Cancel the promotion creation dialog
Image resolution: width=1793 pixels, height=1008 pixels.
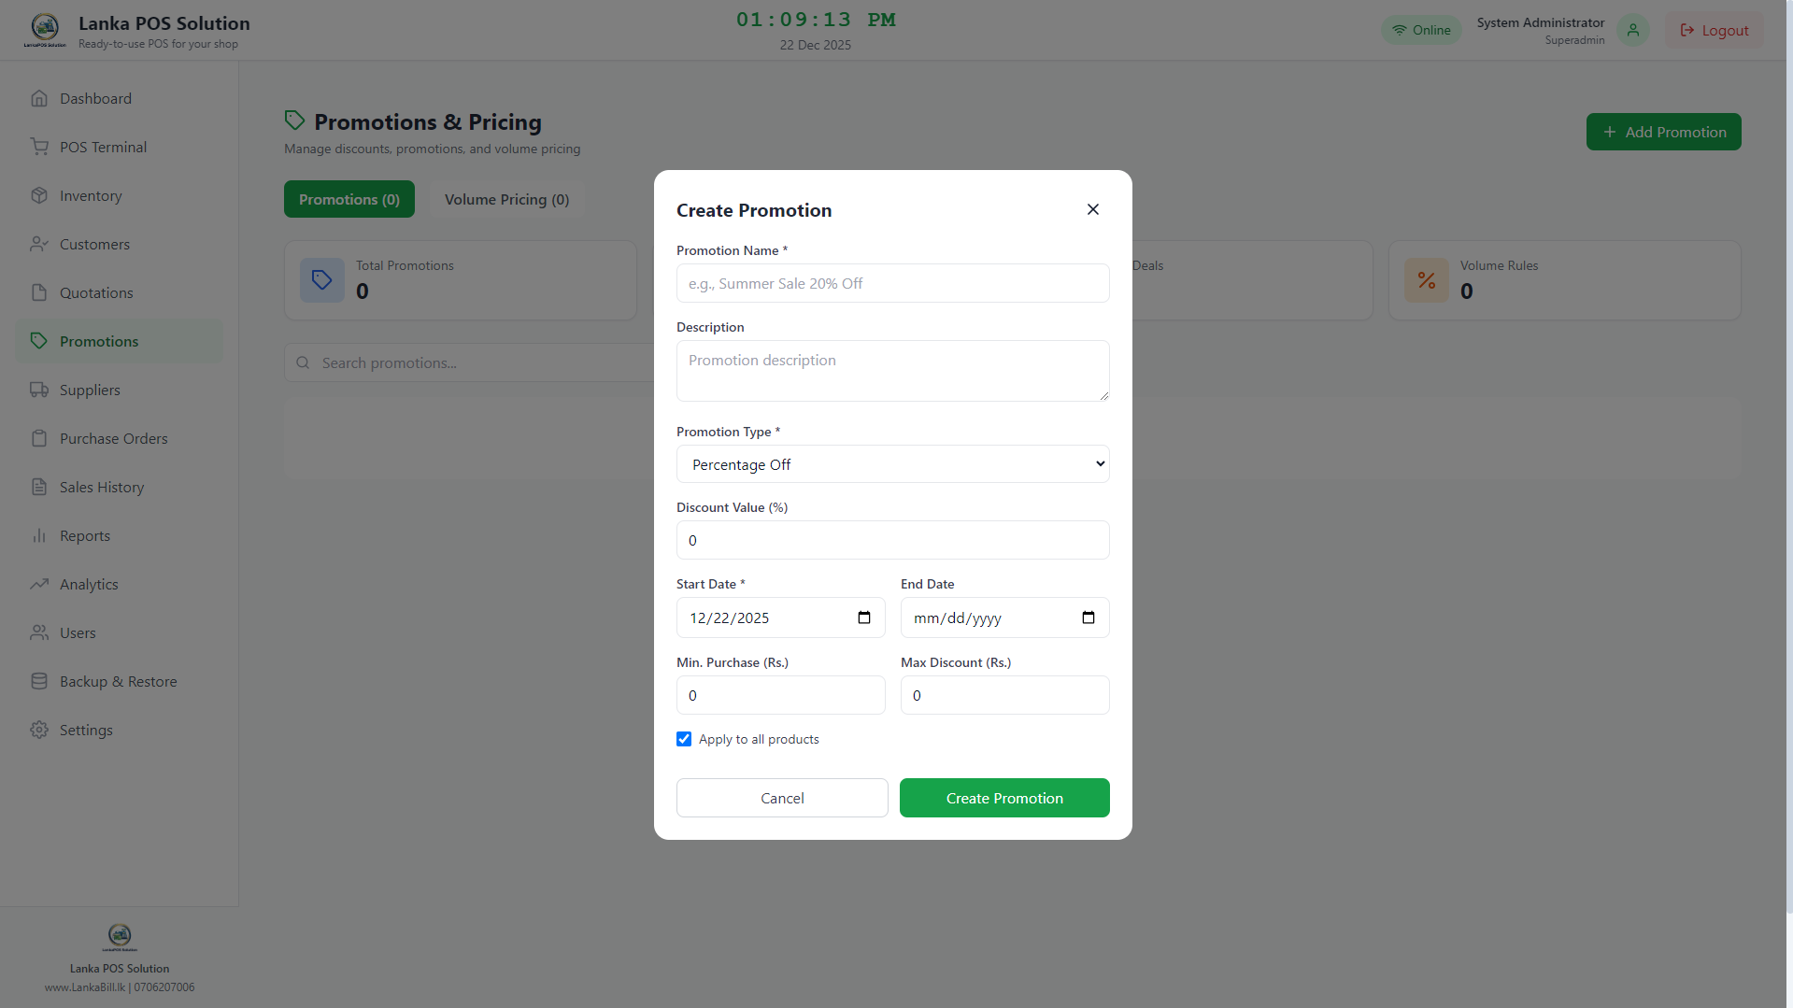pos(782,798)
